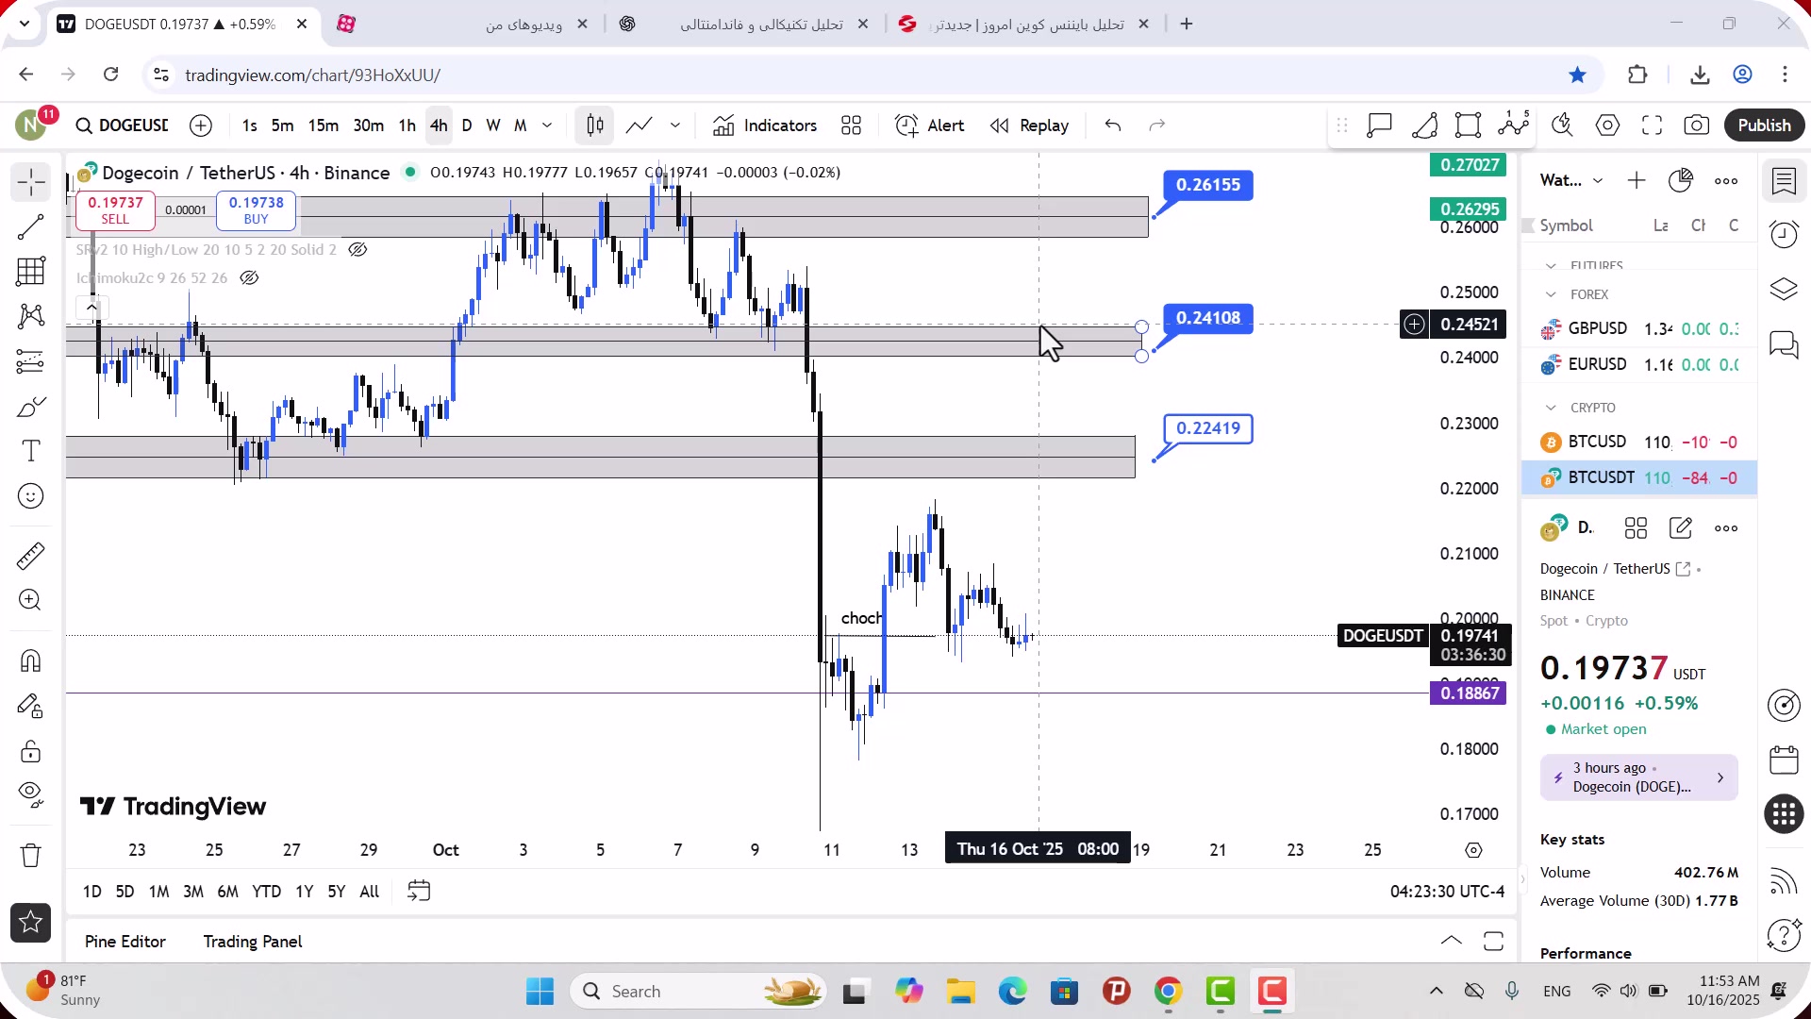The width and height of the screenshot is (1811, 1019).
Task: Switch to 15m timeframe
Action: 324,125
